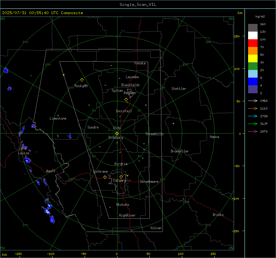Pick the gray 130-160 legend color
The image size is (276, 258).
pos(253,28)
